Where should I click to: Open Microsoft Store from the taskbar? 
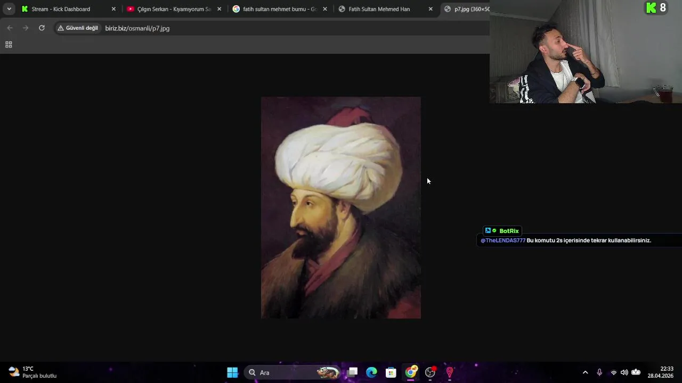click(391, 372)
